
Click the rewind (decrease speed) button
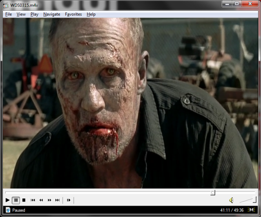(x=41, y=200)
